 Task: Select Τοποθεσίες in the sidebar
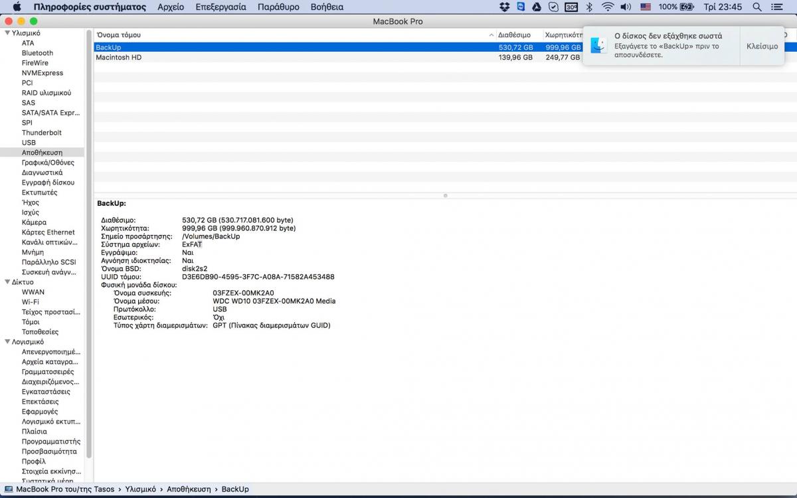[40, 331]
